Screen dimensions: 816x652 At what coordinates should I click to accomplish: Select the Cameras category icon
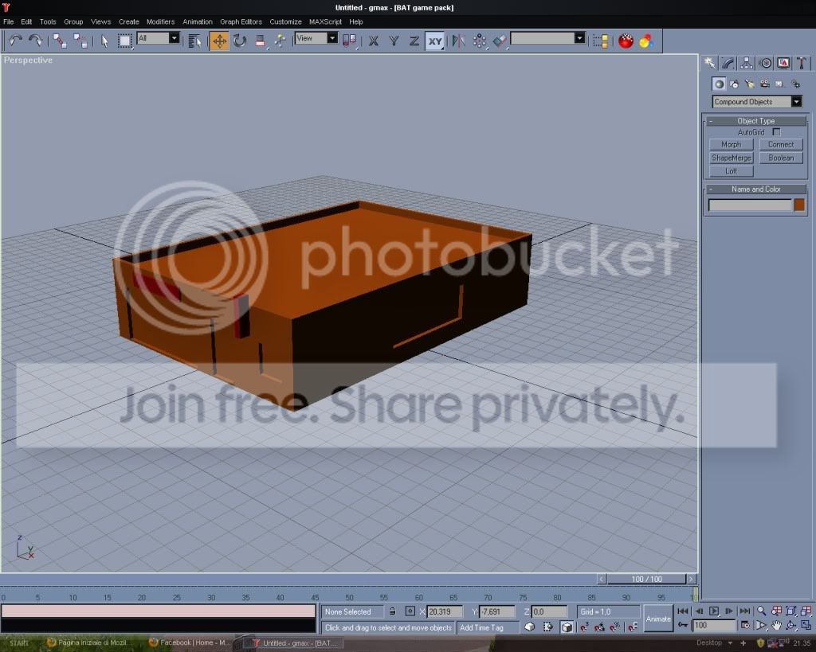(x=764, y=84)
